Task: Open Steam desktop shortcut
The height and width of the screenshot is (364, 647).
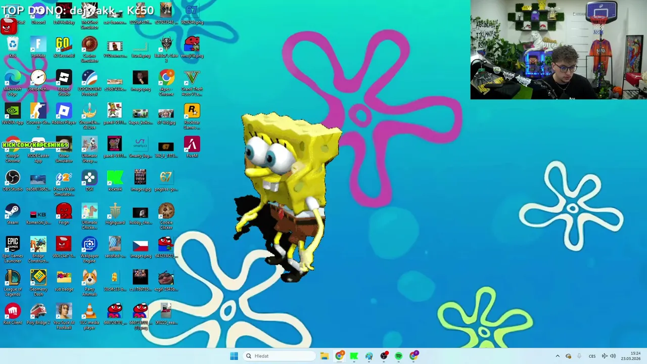Action: 13,214
